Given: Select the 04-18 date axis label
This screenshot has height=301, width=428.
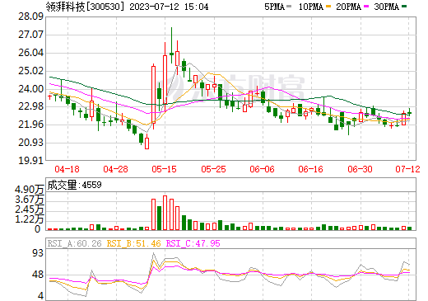Looking at the screenshot, I should point(67,169).
